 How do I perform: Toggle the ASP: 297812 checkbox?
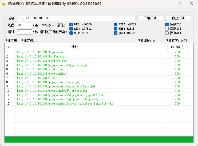pyautogui.click(x=71, y=29)
